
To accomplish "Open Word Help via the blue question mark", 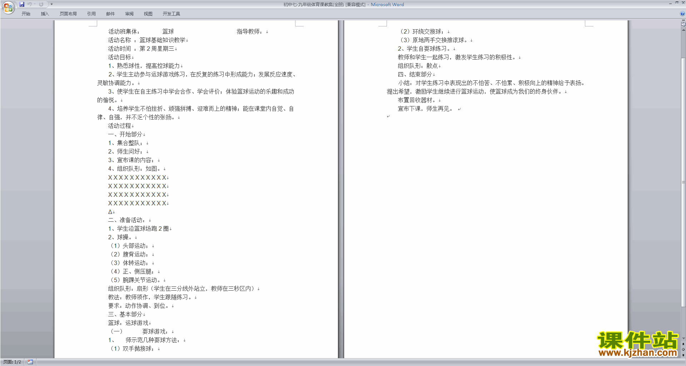I will pyautogui.click(x=682, y=14).
